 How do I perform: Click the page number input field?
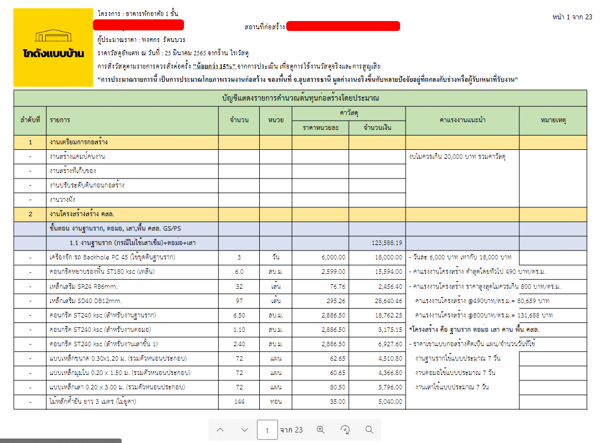coord(267,430)
